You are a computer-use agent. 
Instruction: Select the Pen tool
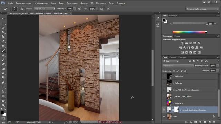3,82
